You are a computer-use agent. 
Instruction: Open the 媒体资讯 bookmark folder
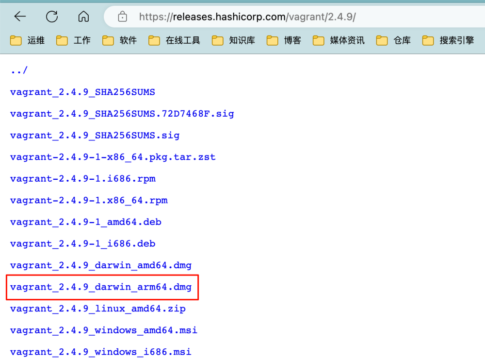click(x=339, y=40)
